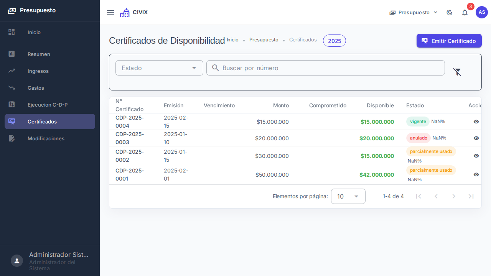This screenshot has width=491, height=276.
Task: Click the $50.000.000 monto cell
Action: [272, 174]
